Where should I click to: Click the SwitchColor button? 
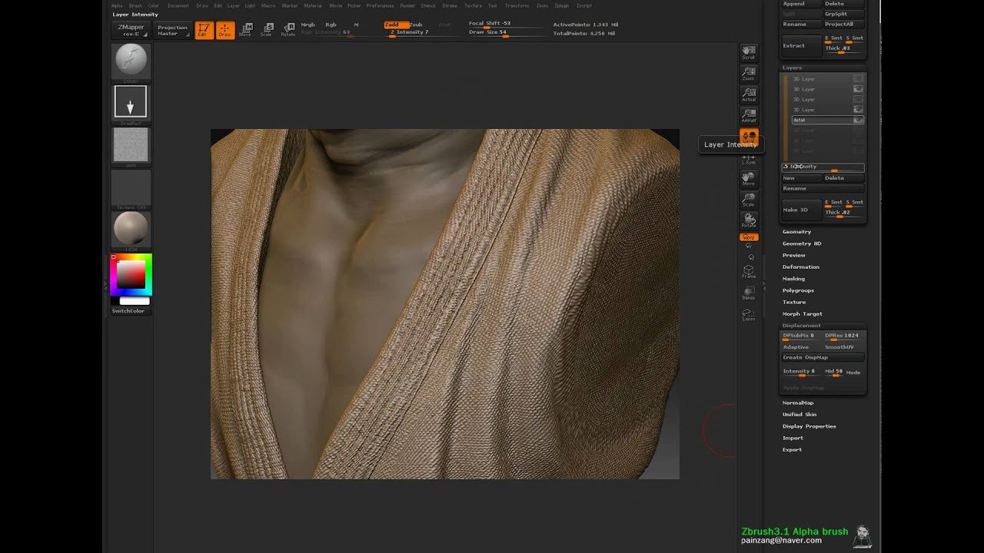[x=131, y=311]
